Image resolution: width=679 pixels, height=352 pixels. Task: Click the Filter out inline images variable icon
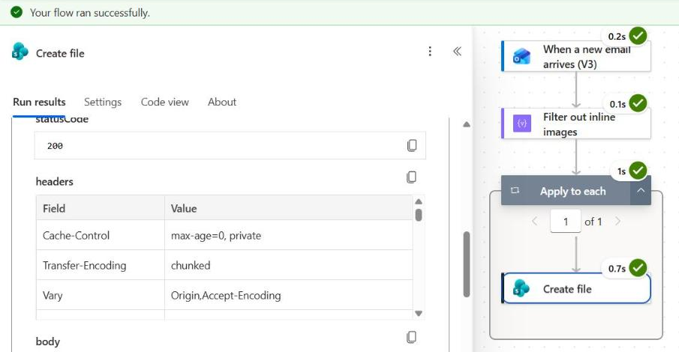pyautogui.click(x=521, y=124)
